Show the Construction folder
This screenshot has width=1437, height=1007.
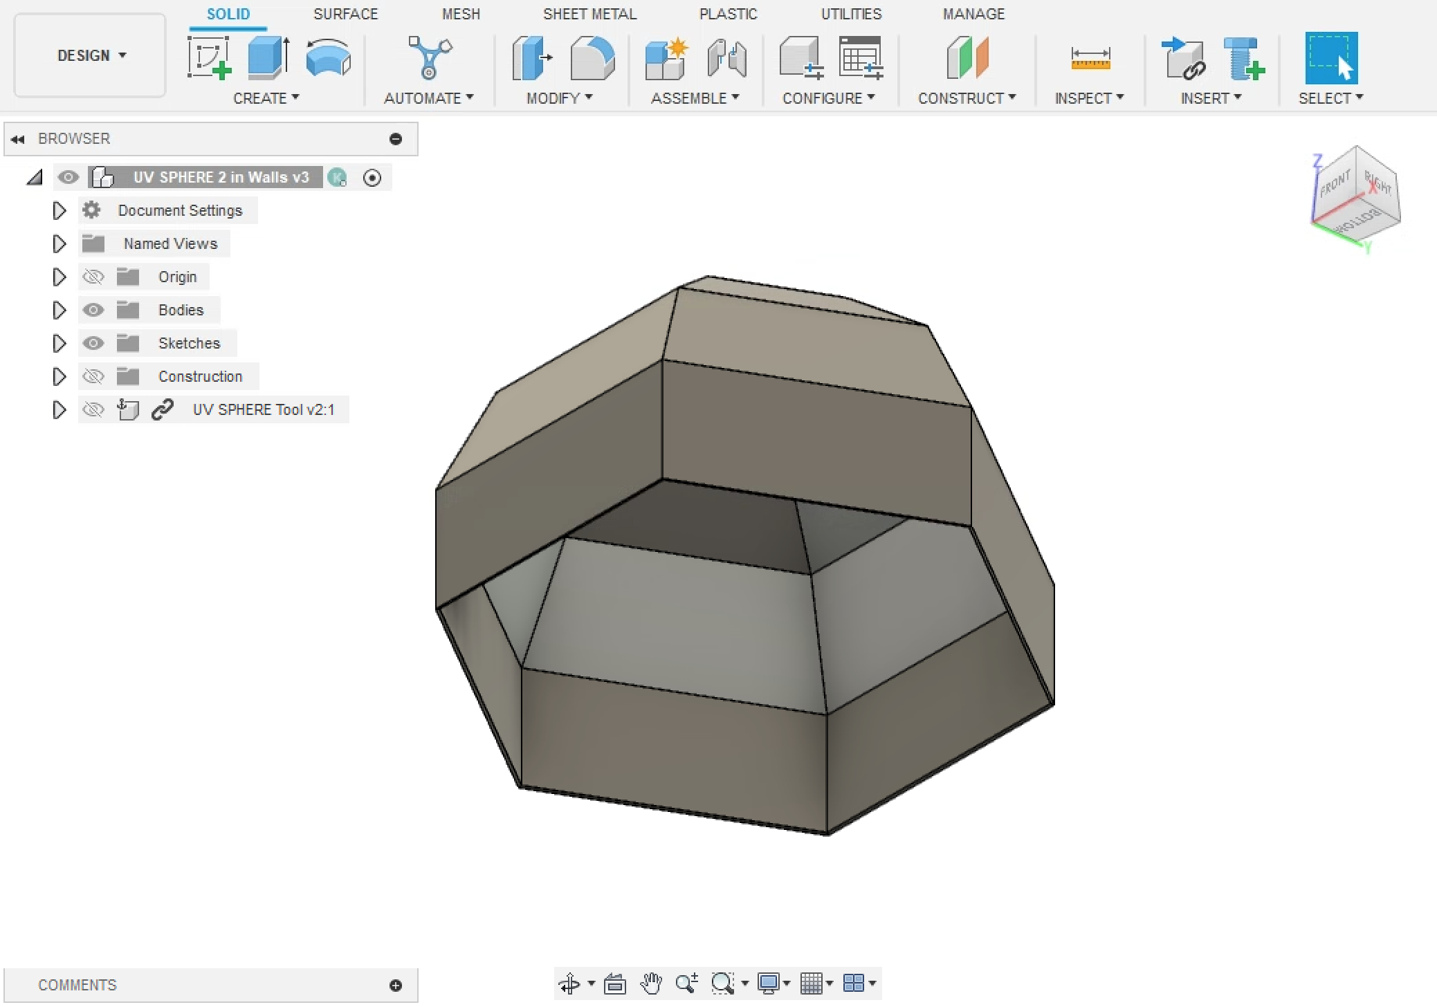93,376
